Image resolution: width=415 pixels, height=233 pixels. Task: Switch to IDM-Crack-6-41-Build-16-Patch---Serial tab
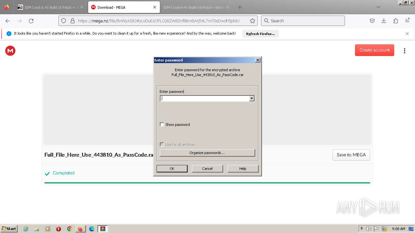point(196,7)
